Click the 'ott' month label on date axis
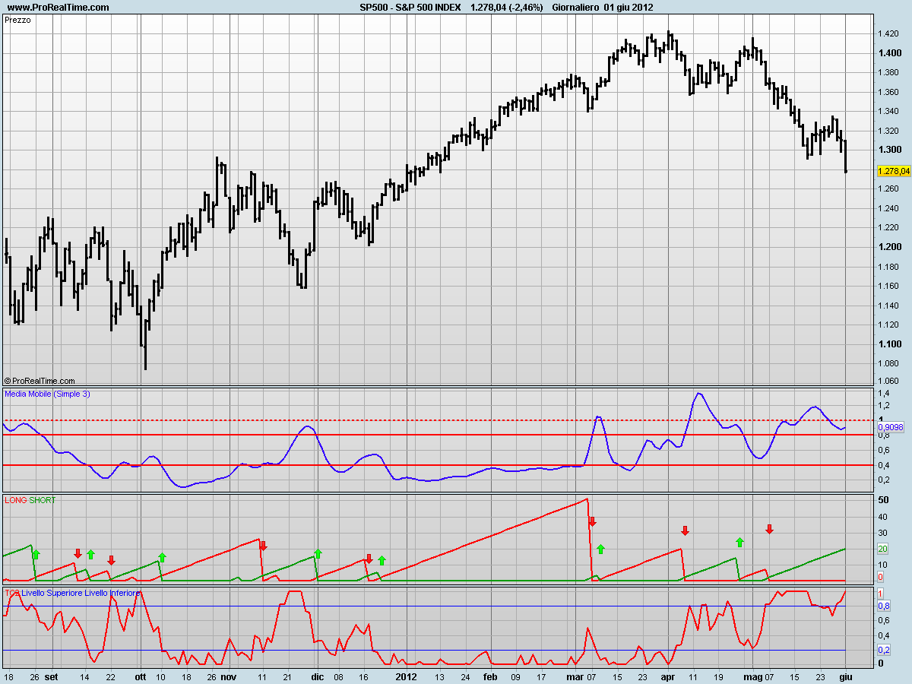This screenshot has height=684, width=912. [x=140, y=676]
